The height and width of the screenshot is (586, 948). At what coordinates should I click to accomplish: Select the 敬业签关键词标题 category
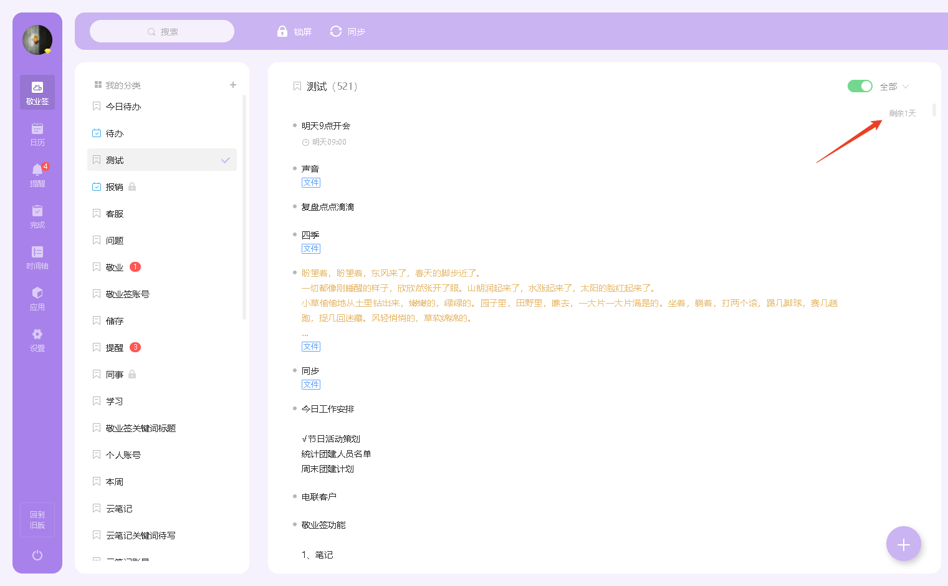[162, 428]
